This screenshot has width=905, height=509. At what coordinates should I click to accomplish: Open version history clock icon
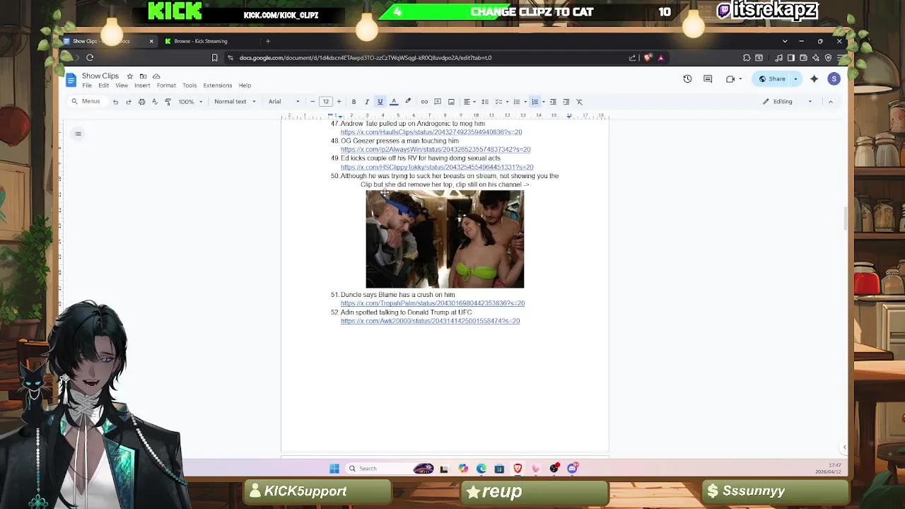(x=687, y=79)
